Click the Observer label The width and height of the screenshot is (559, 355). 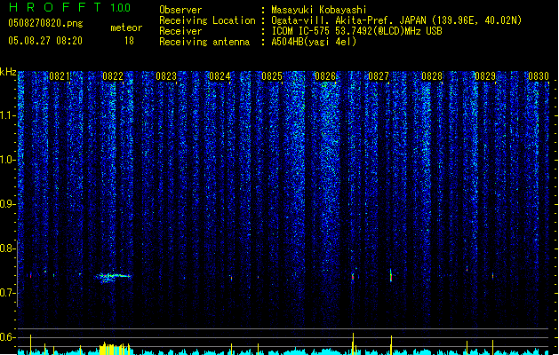pos(180,10)
